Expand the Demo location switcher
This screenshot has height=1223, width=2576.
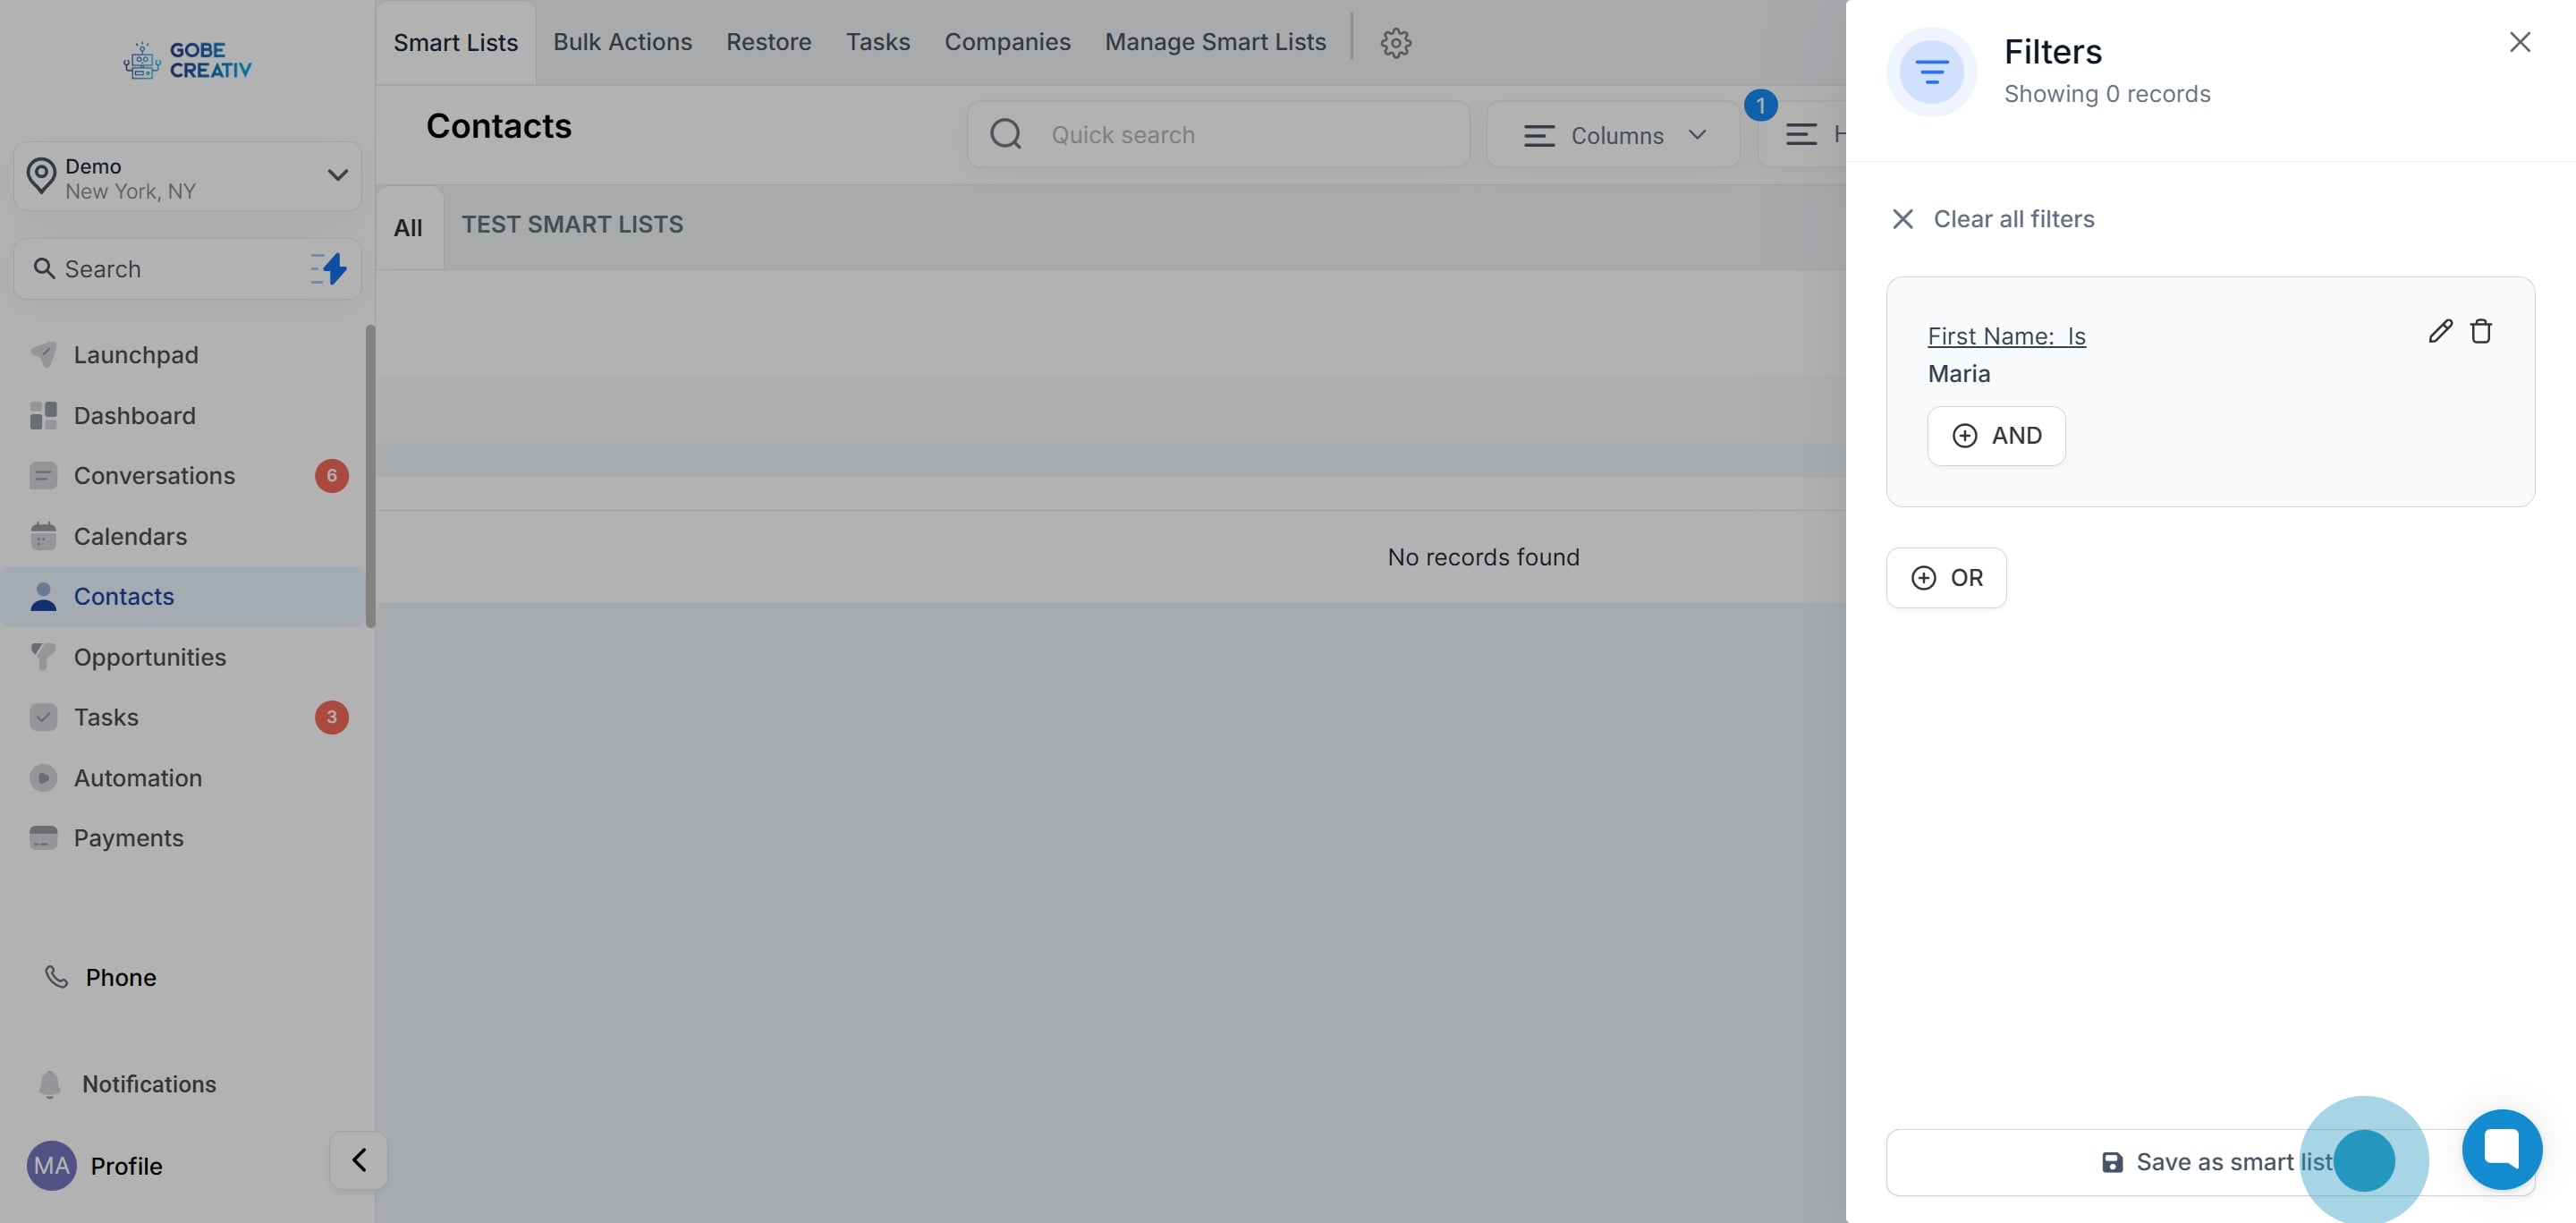(188, 177)
